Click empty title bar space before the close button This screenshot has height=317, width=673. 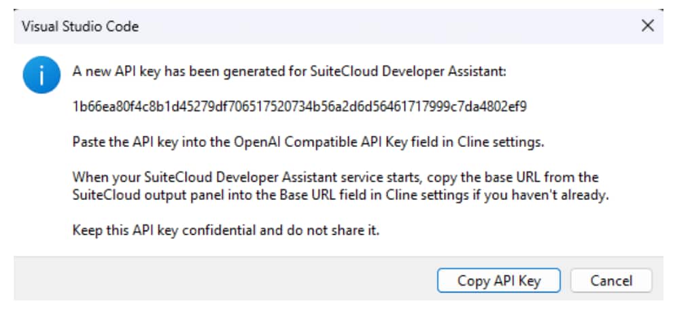[408, 27]
